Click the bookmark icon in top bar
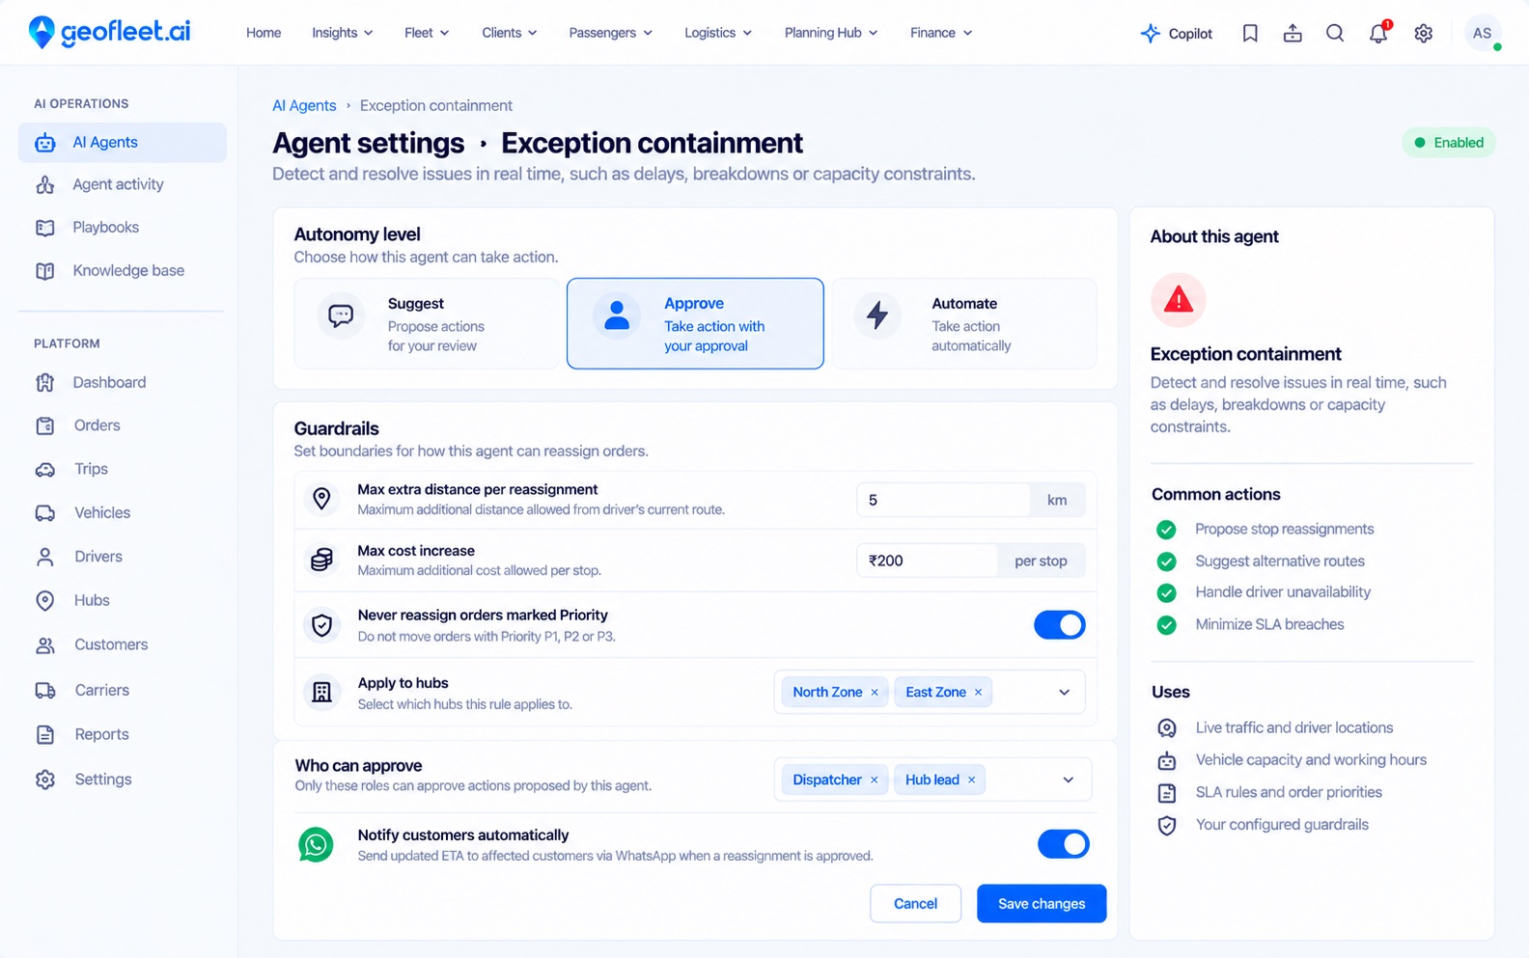The width and height of the screenshot is (1529, 958). coord(1250,34)
